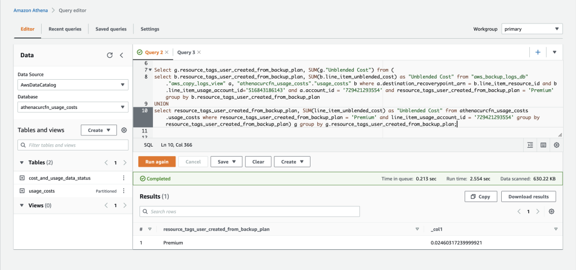
Task: Open the Save dropdown button
Action: click(226, 162)
